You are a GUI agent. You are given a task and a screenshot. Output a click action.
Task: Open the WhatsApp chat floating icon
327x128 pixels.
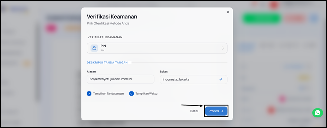317,112
